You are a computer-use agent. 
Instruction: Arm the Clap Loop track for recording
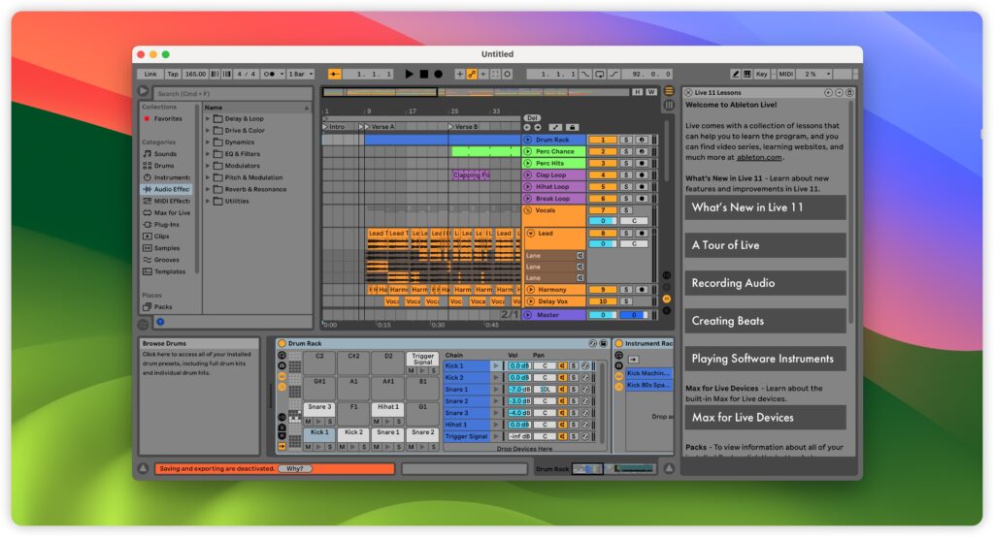pyautogui.click(x=643, y=175)
